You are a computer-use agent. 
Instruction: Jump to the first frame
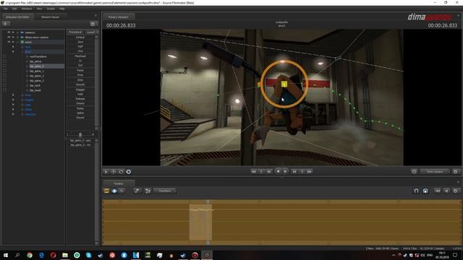coord(254,172)
